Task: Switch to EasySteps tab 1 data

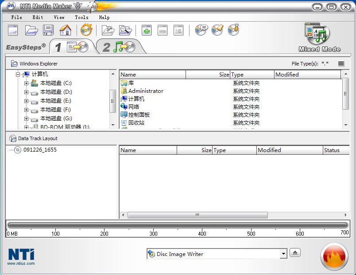Action: point(72,47)
